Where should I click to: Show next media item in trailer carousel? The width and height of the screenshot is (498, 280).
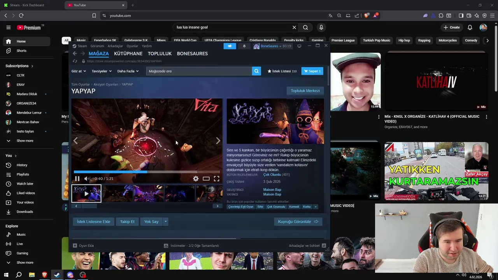coord(218,141)
